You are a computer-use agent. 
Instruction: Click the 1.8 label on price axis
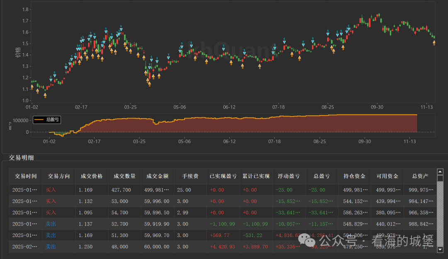(25, 10)
